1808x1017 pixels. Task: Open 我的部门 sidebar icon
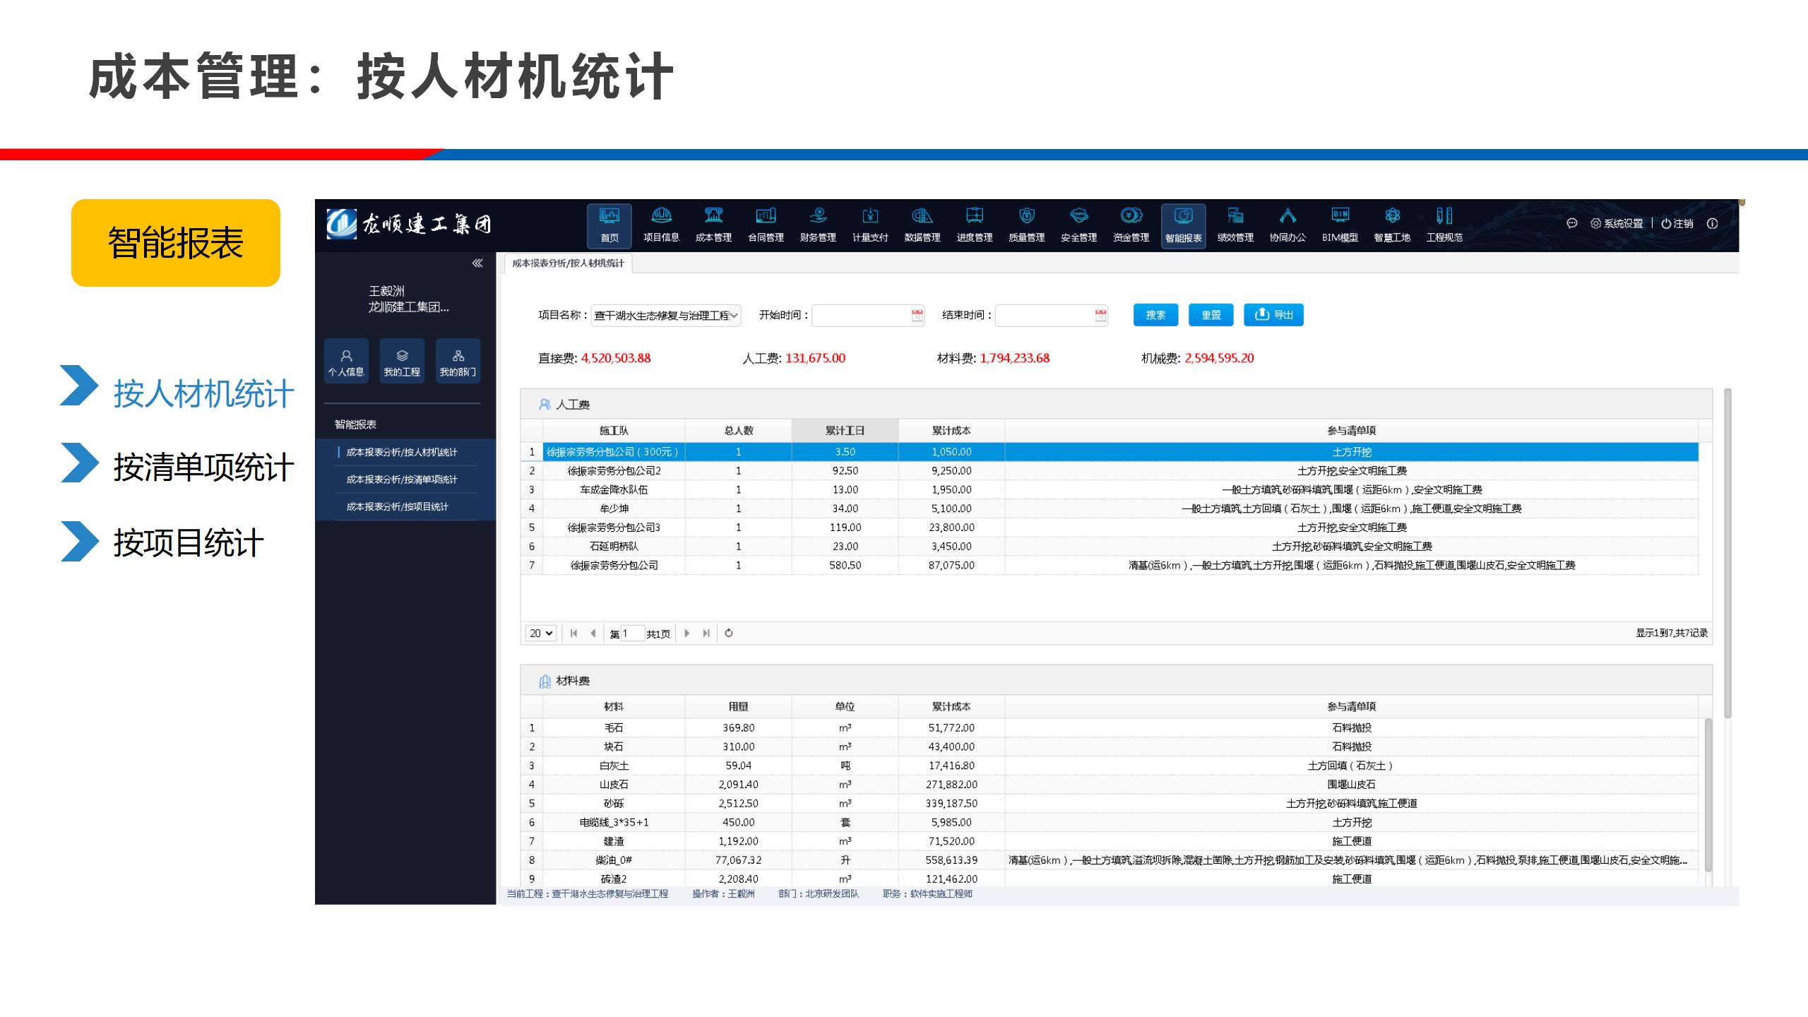pos(458,361)
